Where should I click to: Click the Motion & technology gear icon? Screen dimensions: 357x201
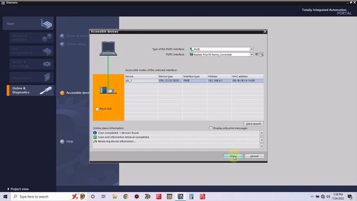pyautogui.click(x=47, y=64)
